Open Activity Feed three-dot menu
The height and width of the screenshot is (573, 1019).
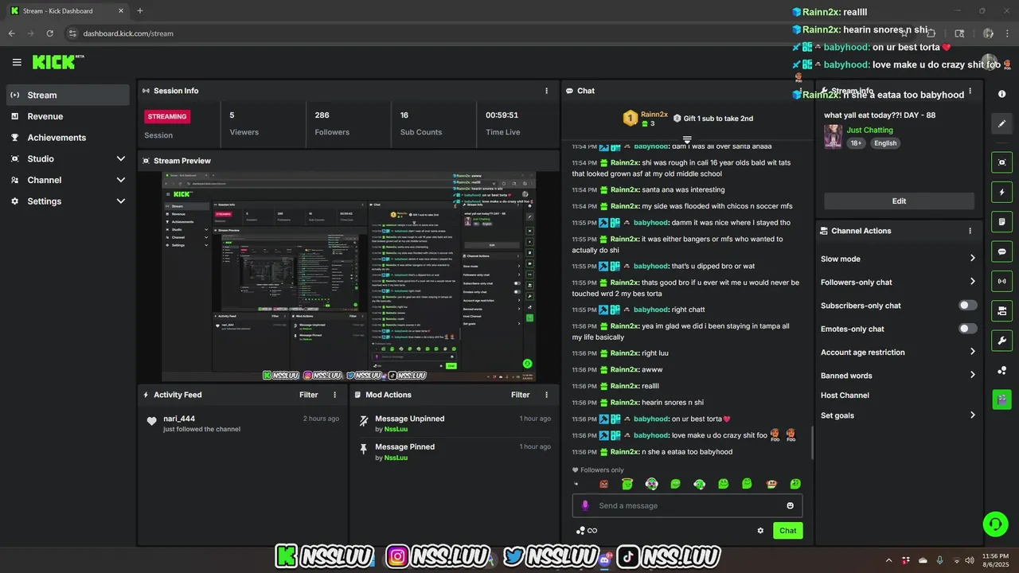point(334,395)
